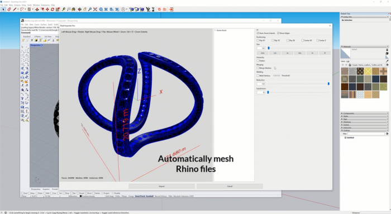
Task: Click the materials home icon
Action: click(x=350, y=65)
